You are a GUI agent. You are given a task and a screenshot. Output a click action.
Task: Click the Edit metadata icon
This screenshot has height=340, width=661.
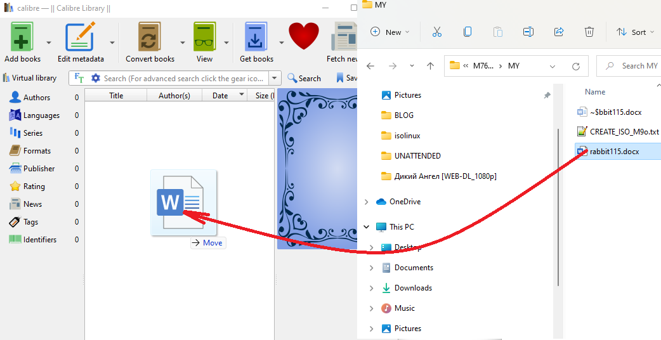point(80,37)
